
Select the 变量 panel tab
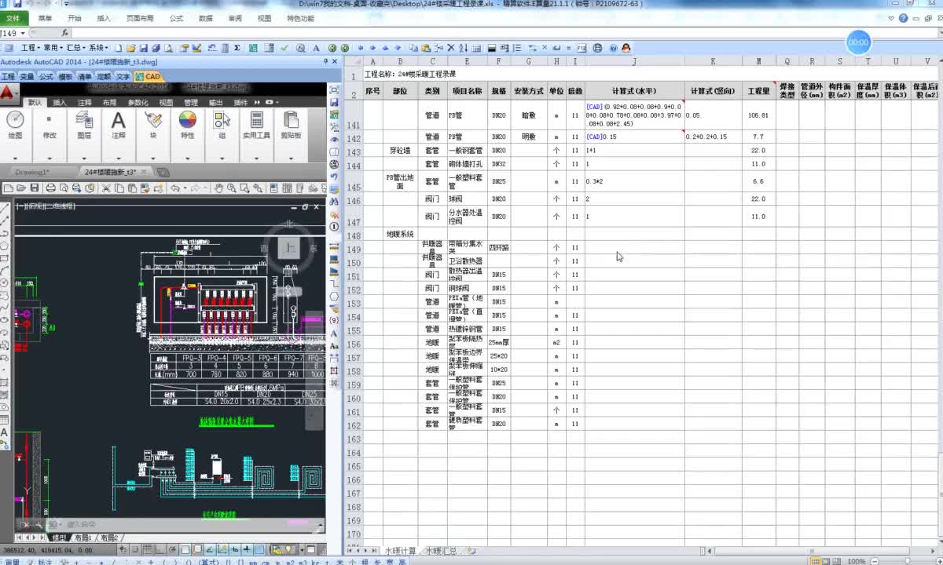coord(27,77)
